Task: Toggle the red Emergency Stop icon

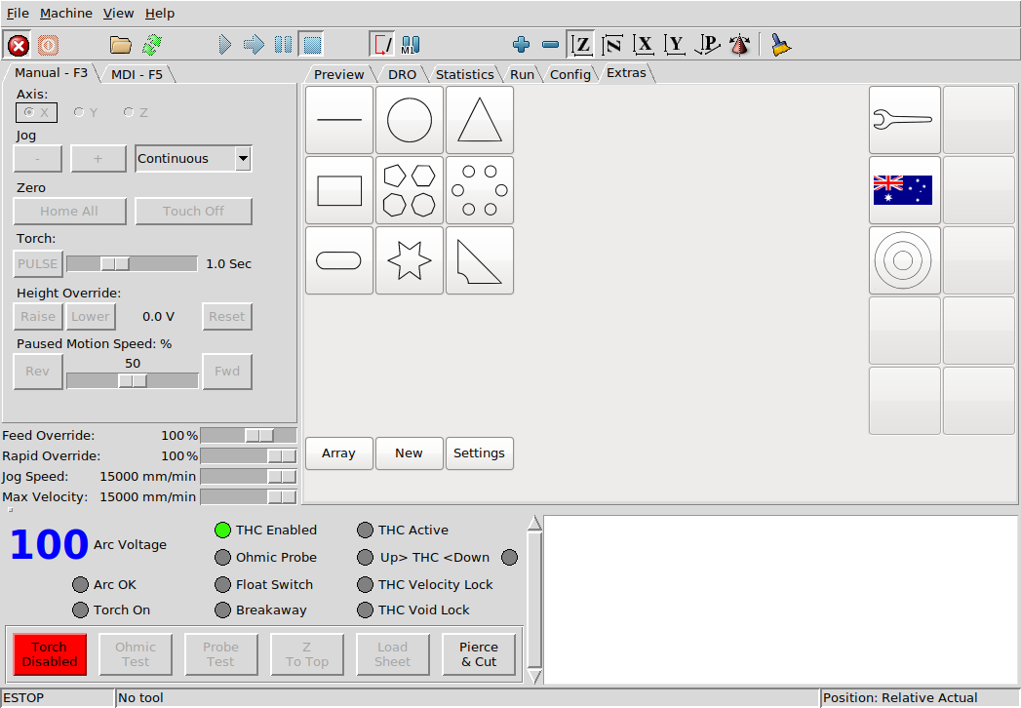Action: pyautogui.click(x=19, y=45)
